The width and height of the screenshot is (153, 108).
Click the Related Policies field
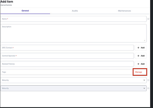coord(67,64)
